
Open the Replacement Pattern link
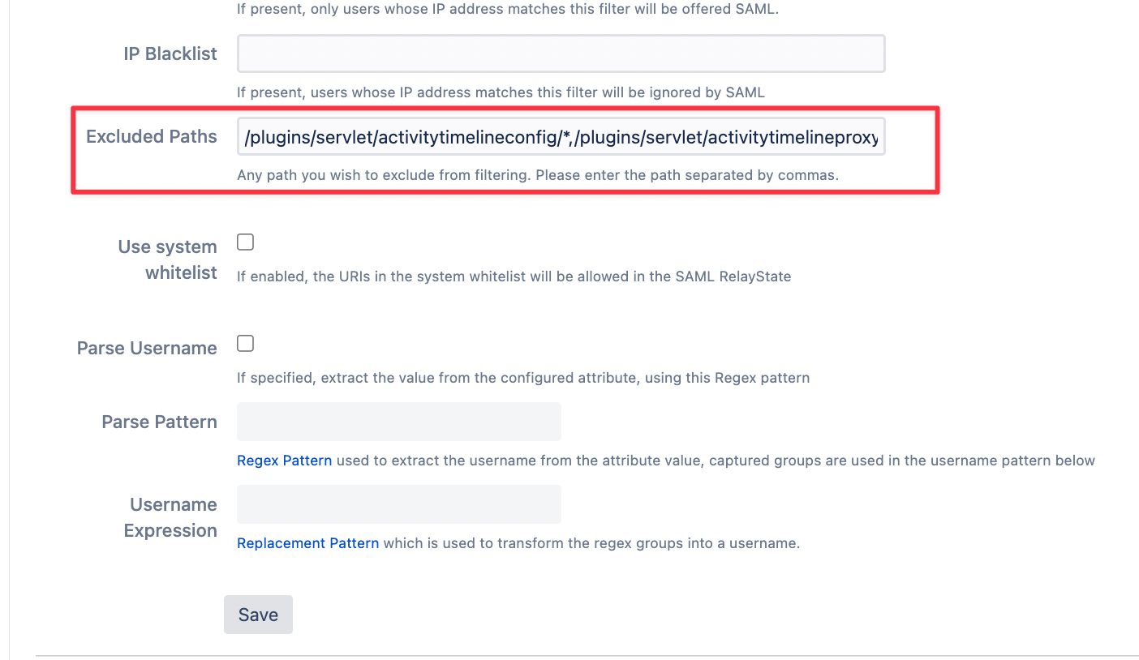307,543
